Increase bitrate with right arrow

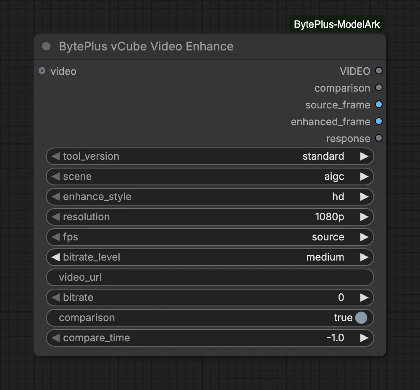364,298
